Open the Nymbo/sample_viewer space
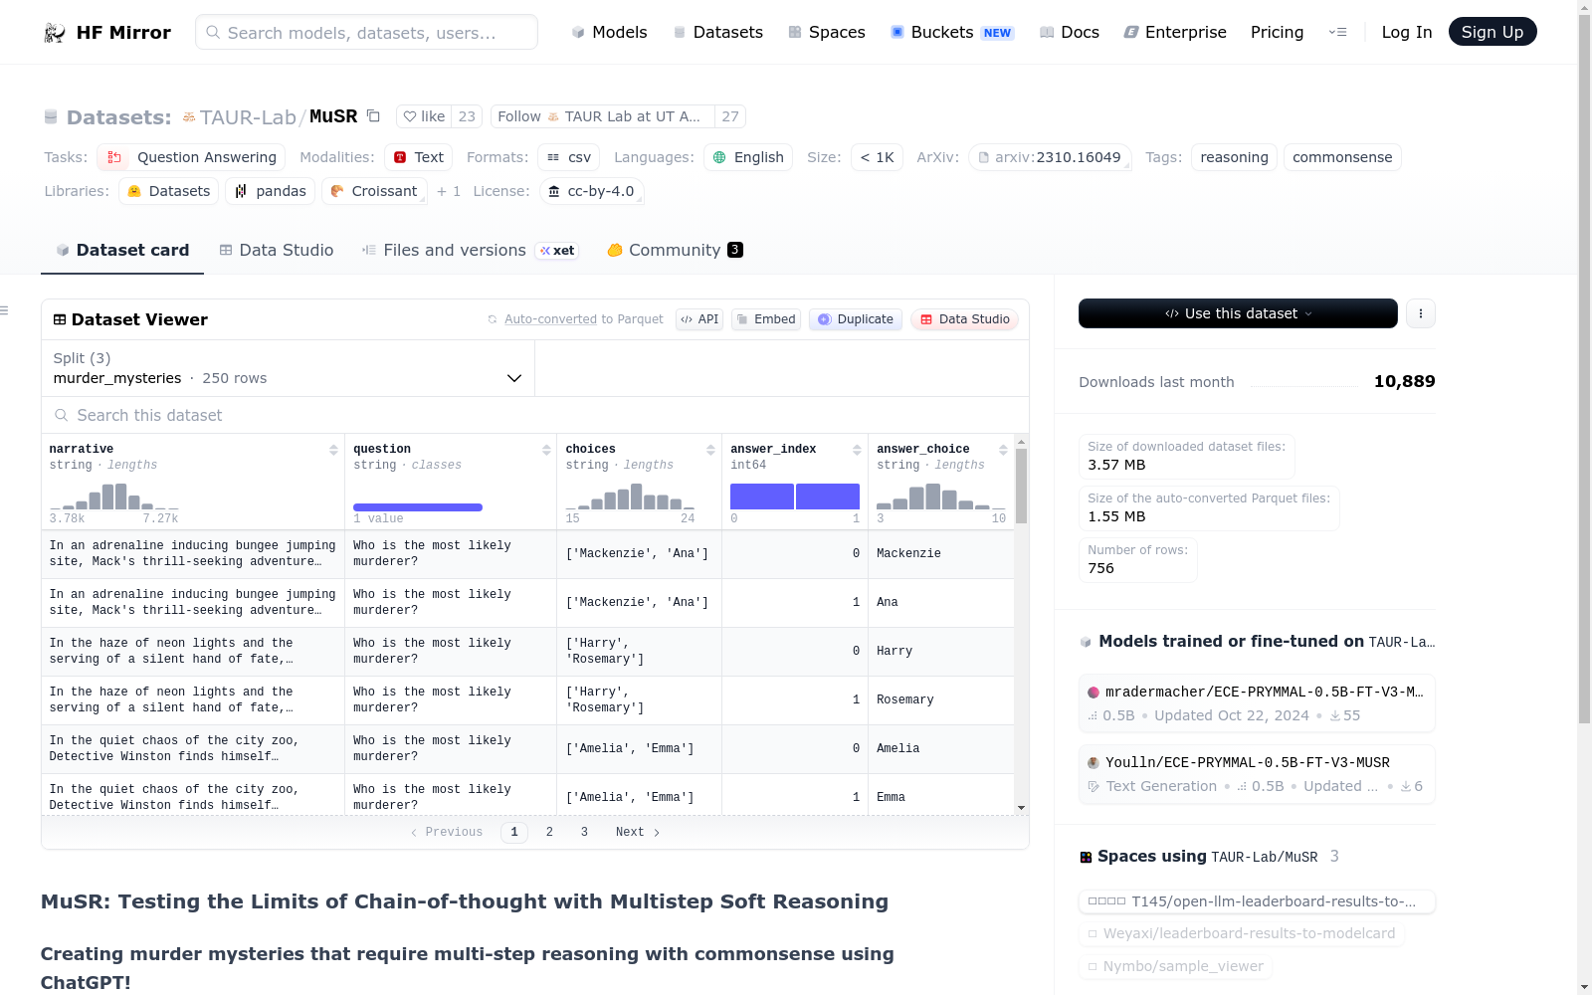 (1175, 966)
